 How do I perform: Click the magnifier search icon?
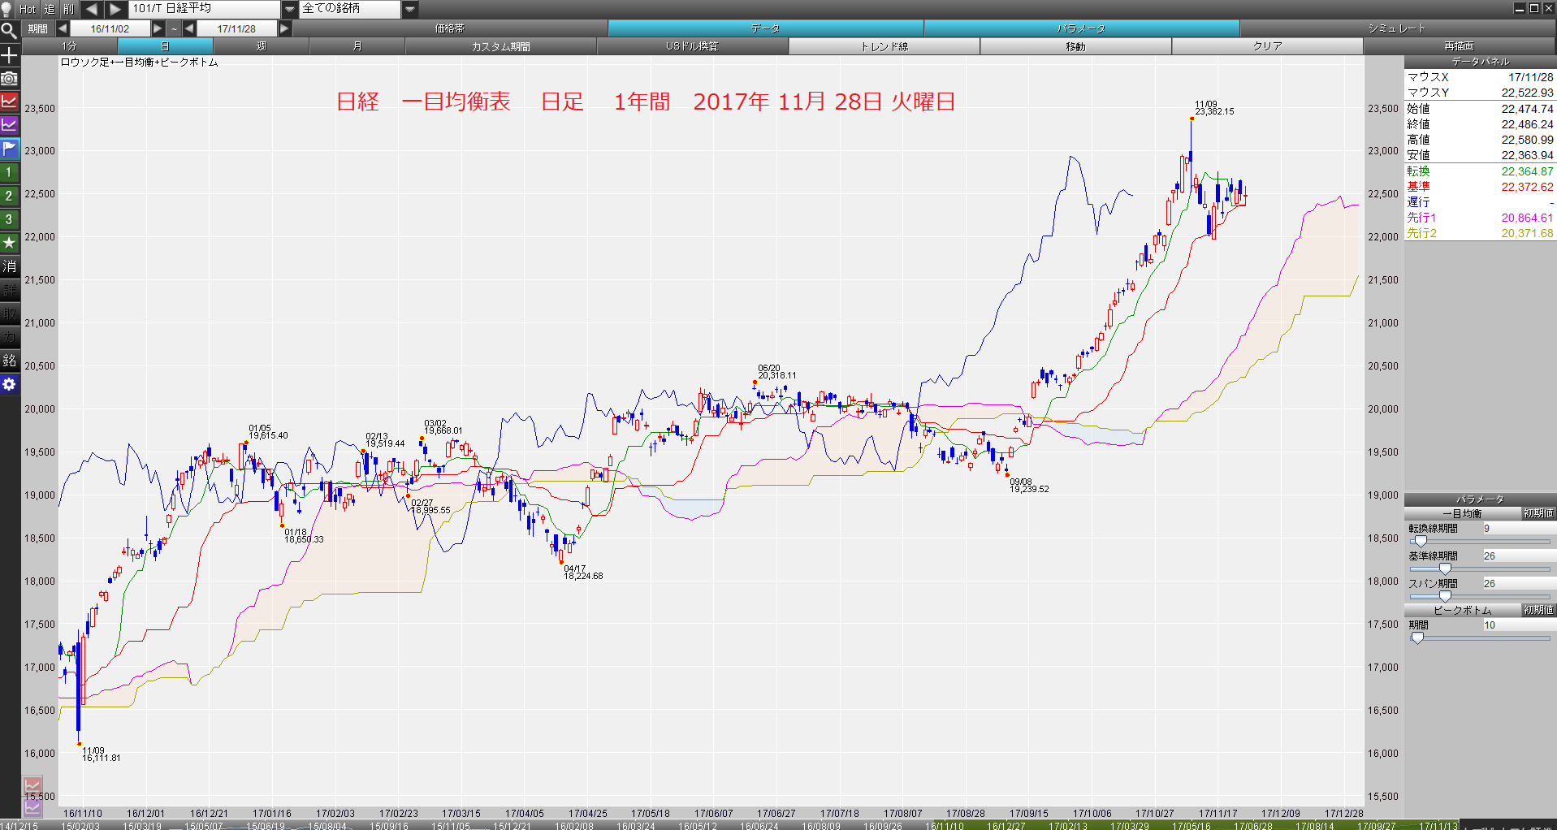[x=9, y=32]
